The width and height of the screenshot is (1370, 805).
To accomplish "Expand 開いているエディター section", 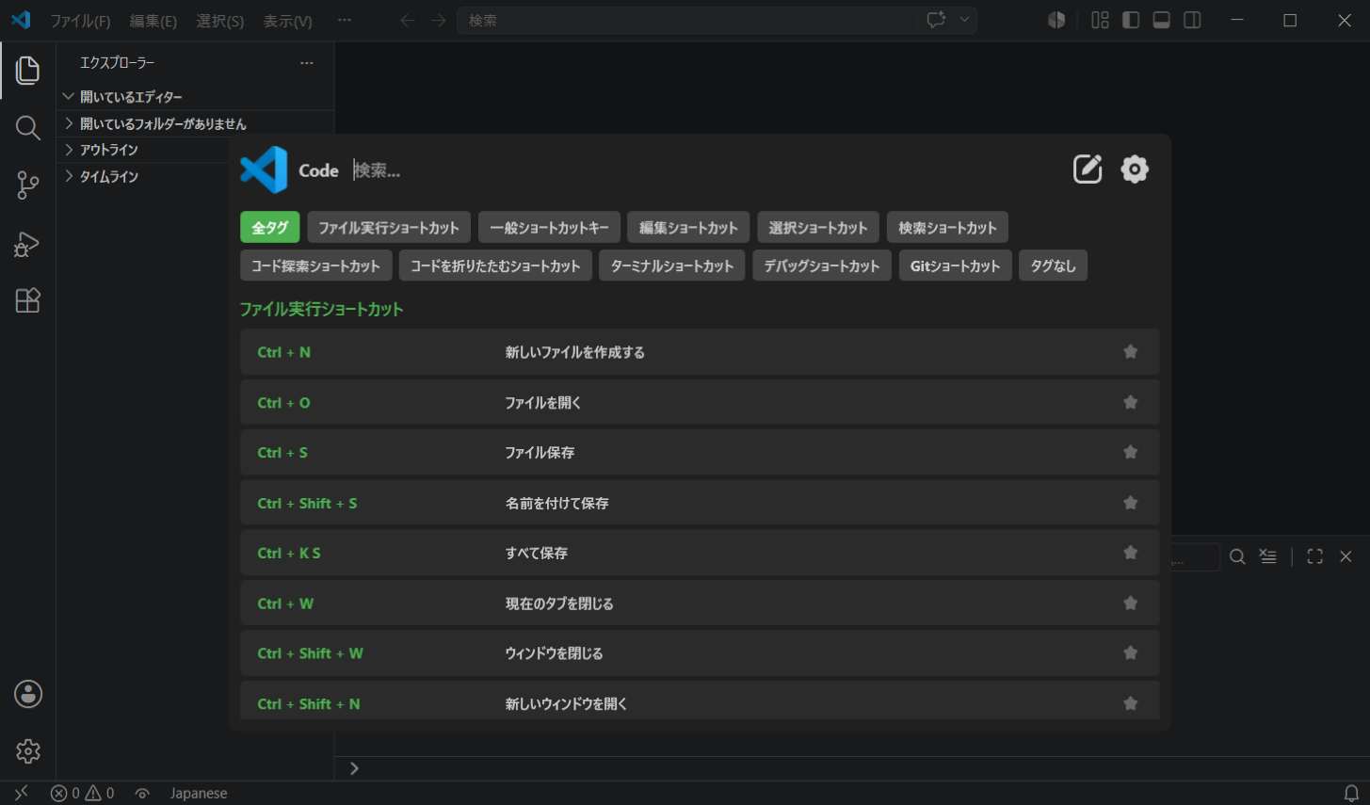I will pyautogui.click(x=195, y=96).
